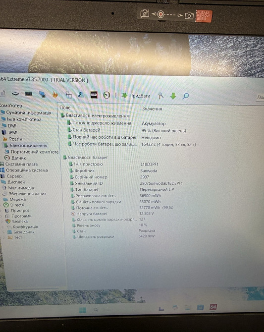
Task: Select DirectX category
Action: click(x=14, y=205)
